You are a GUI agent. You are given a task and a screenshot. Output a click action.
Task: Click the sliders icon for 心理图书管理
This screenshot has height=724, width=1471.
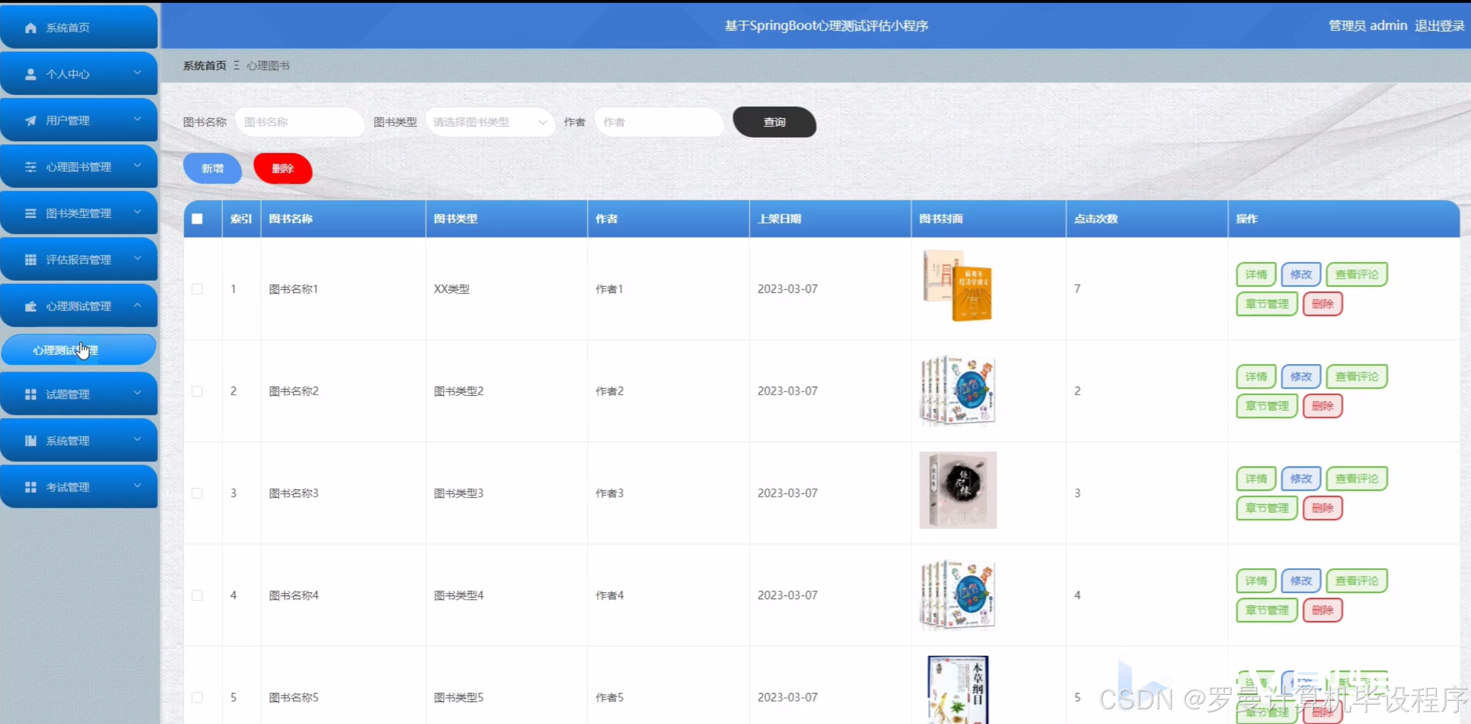(30, 167)
